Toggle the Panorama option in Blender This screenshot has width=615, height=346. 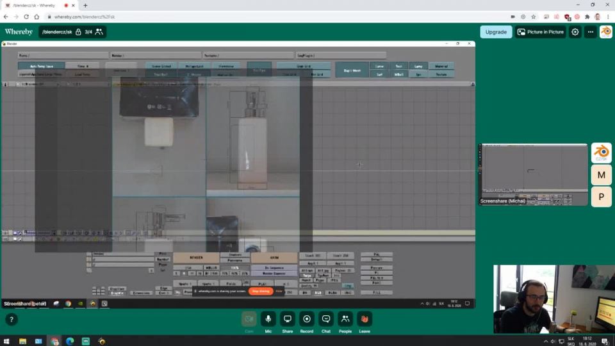click(x=235, y=261)
